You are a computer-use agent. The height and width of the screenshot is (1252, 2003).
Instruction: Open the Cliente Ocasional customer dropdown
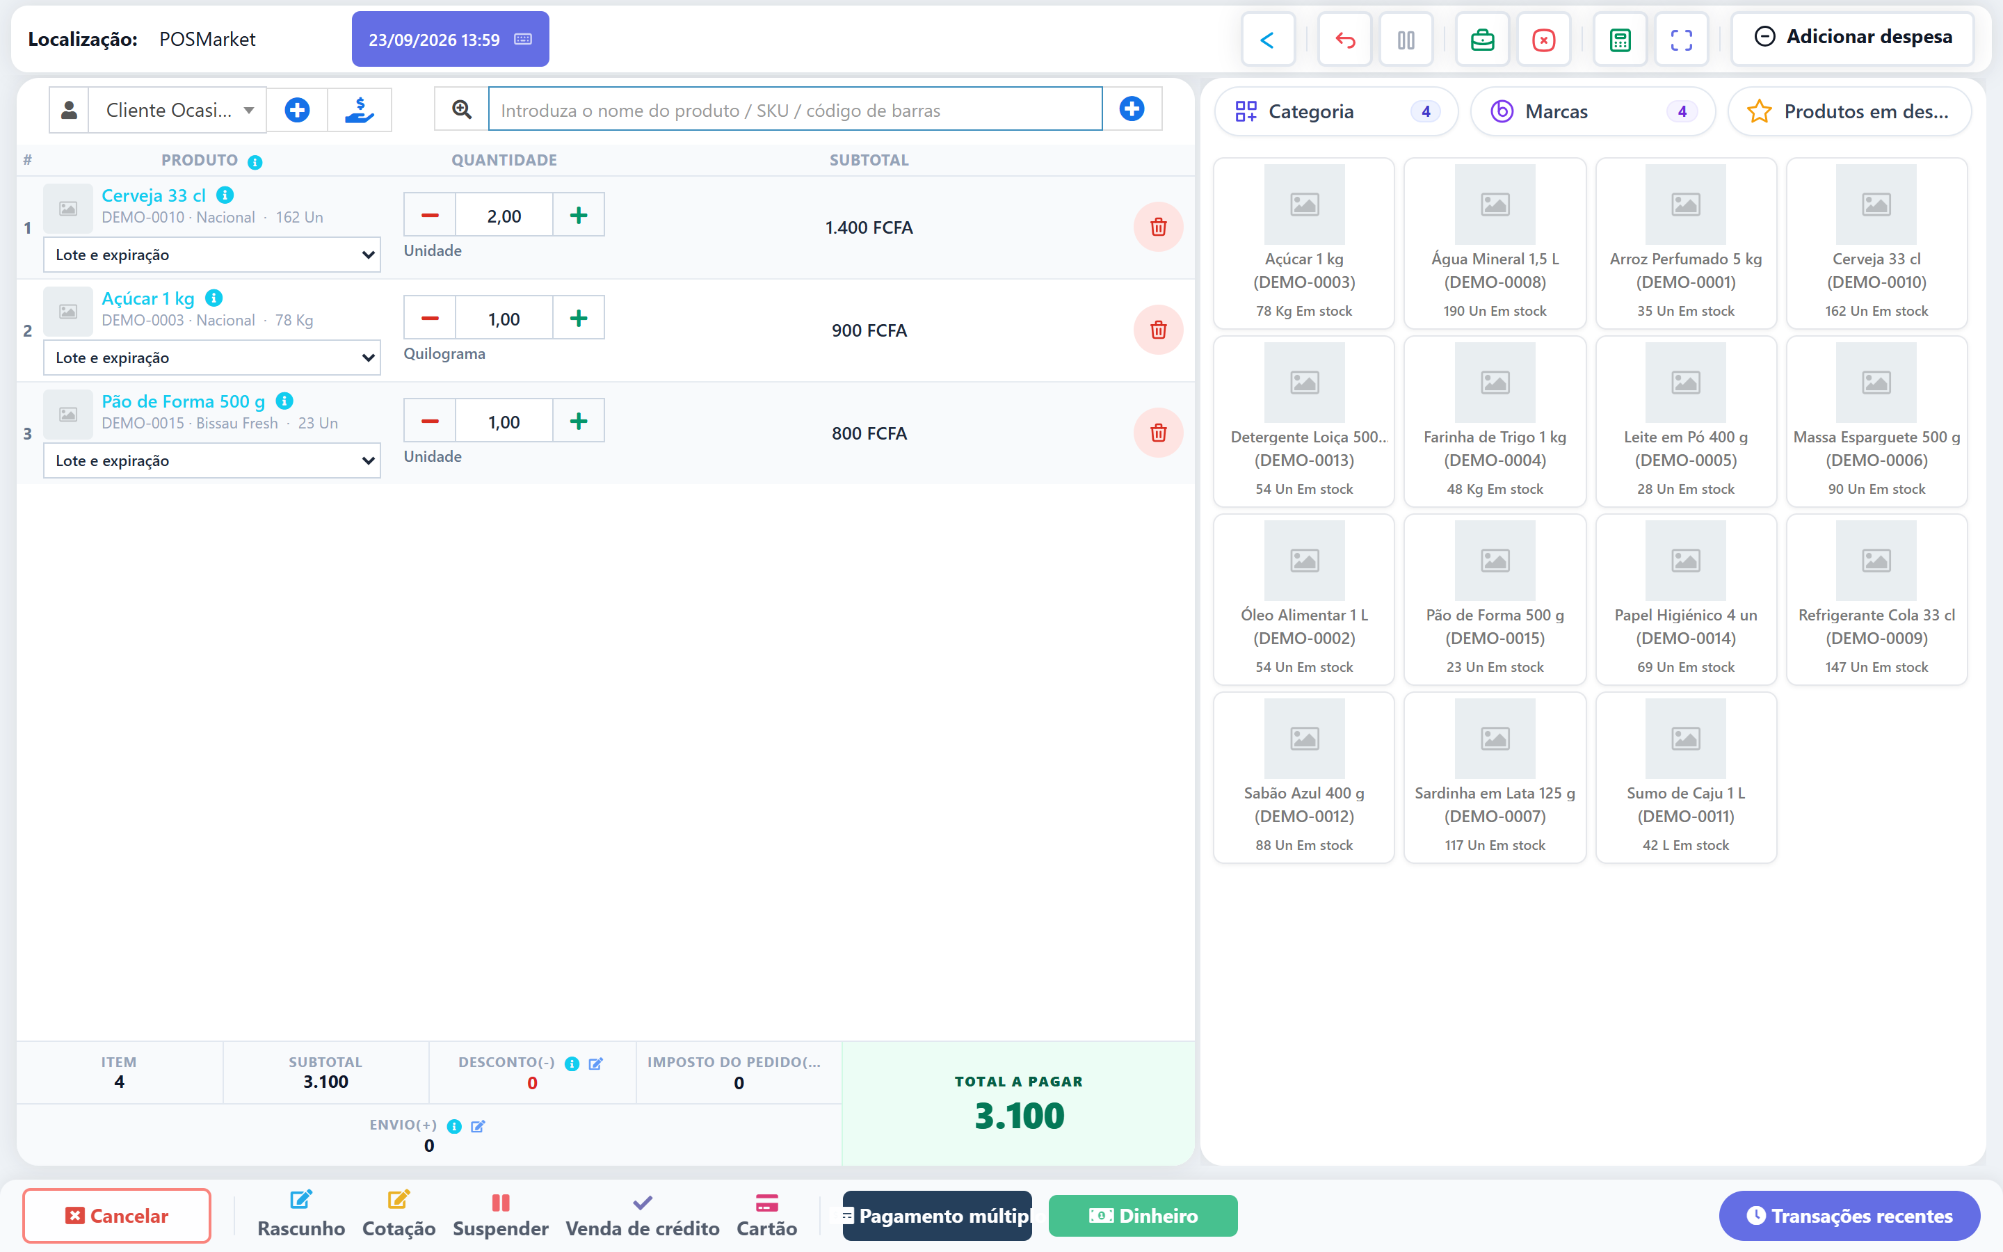pos(177,109)
